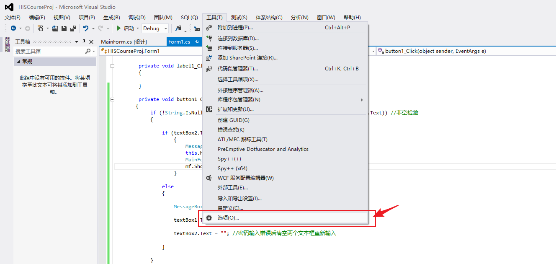The height and width of the screenshot is (264, 556).
Task: Collapse the button1_Click method outline
Action: click(112, 99)
